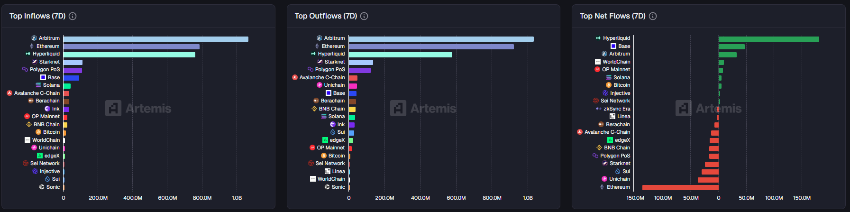Image resolution: width=850 pixels, height=212 pixels.
Task: Select the red Ethereum bar in Top Net Flows
Action: (x=680, y=187)
